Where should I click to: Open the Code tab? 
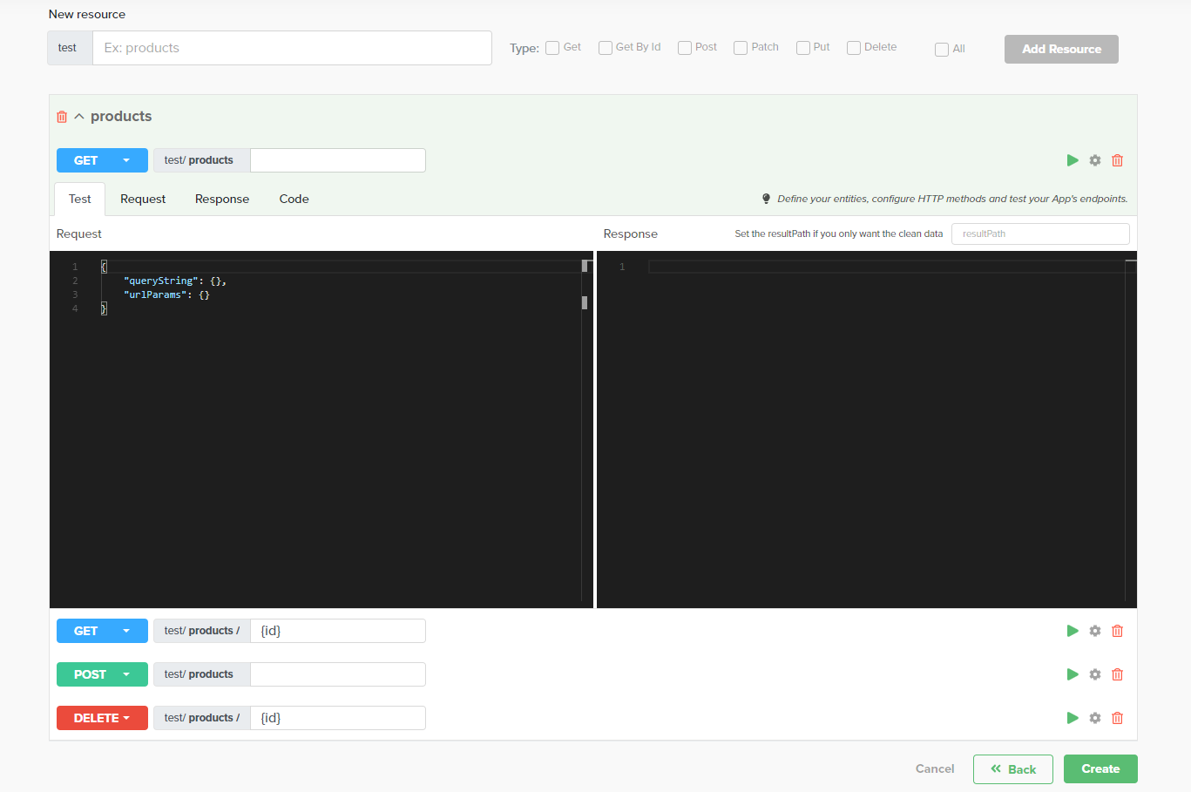tap(294, 199)
